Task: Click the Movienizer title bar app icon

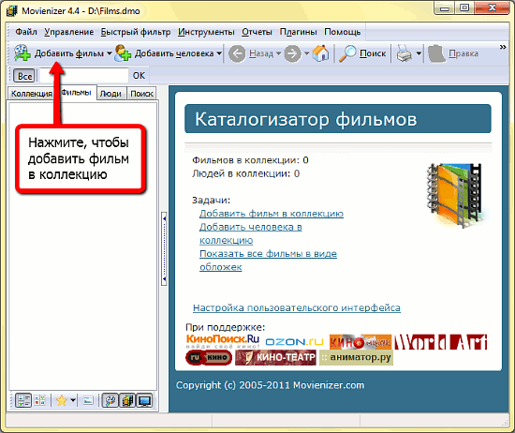Action: pyautogui.click(x=12, y=11)
